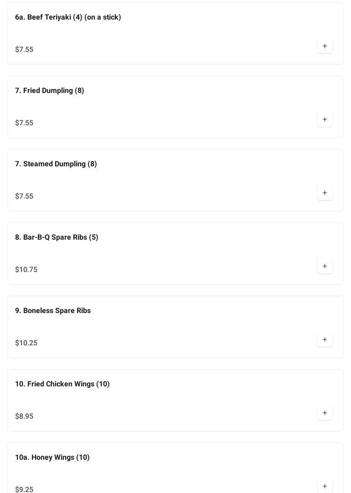Click the $10.75 price of Bar-B-Q Ribs

(26, 270)
